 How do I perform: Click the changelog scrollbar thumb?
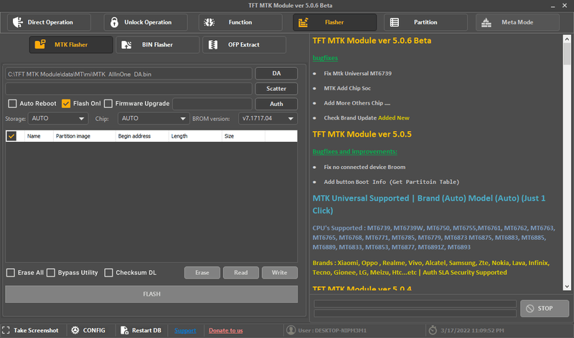567,54
